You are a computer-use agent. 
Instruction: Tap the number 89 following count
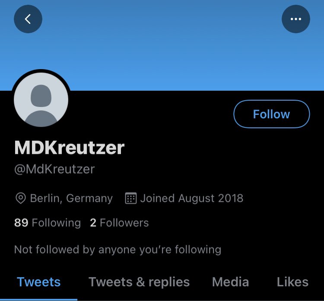click(21, 223)
